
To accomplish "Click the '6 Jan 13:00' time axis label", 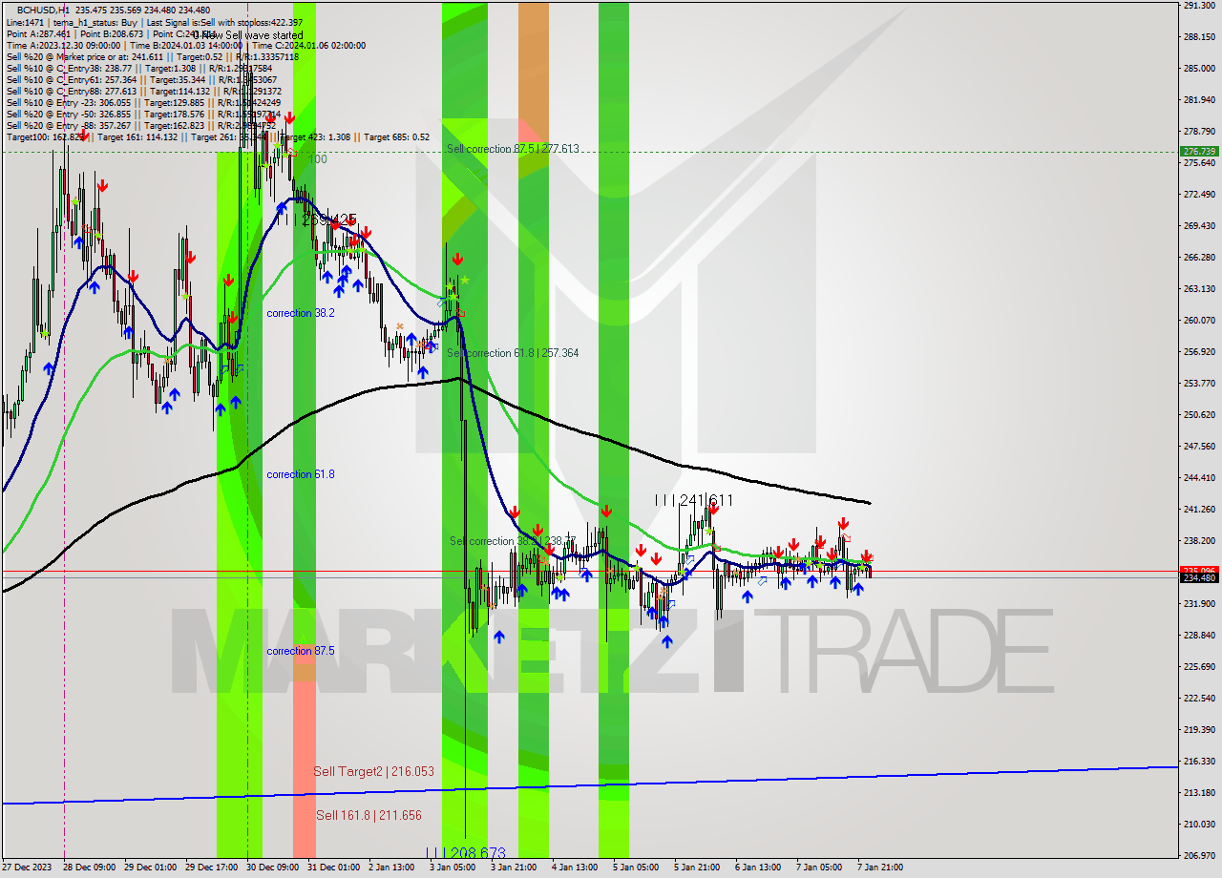I will click(758, 868).
